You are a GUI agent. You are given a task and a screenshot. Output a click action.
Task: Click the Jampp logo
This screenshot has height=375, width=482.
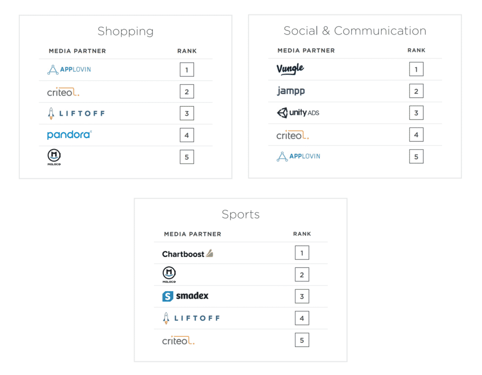291,91
